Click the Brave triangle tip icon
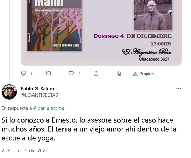191x158 pixels. pyautogui.click(x=135, y=74)
